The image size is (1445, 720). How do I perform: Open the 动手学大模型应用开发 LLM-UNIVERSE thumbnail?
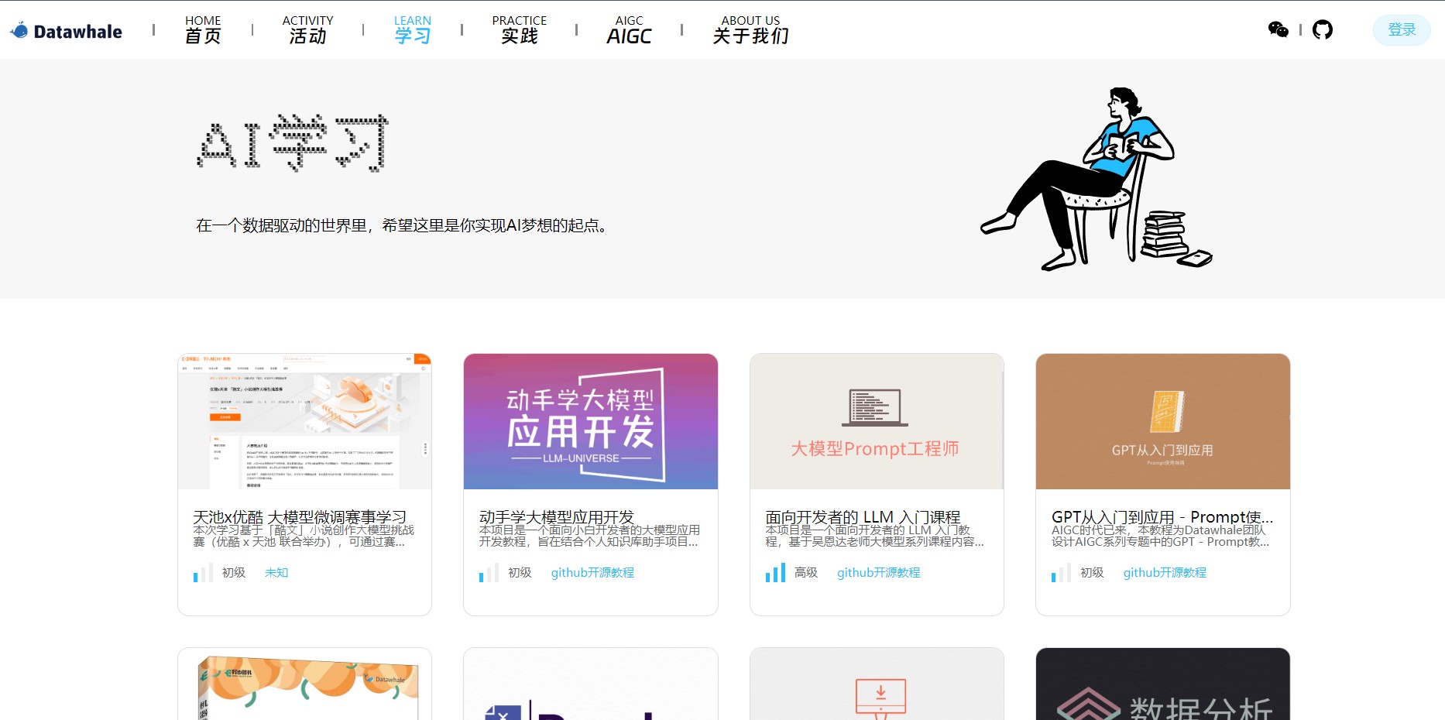tap(591, 421)
